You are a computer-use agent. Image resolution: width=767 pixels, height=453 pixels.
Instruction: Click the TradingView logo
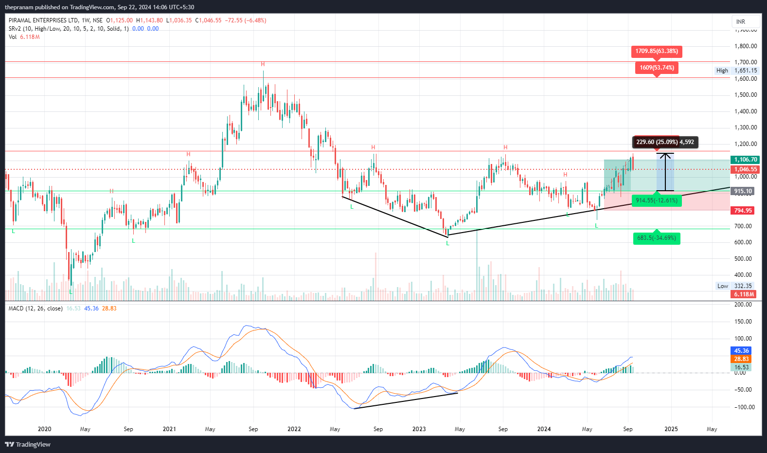pyautogui.click(x=28, y=444)
